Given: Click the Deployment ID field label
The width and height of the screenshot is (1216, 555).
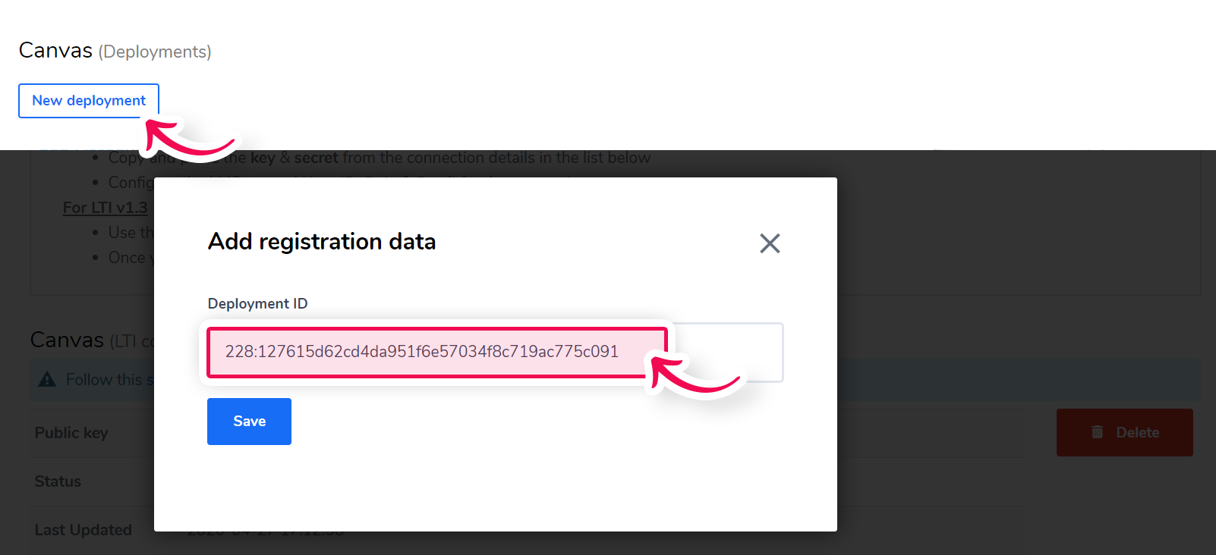Looking at the screenshot, I should [257, 303].
